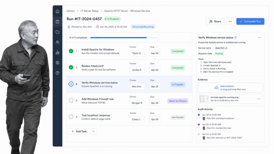Click the Share button
This screenshot has width=274, height=154.
(215, 21)
